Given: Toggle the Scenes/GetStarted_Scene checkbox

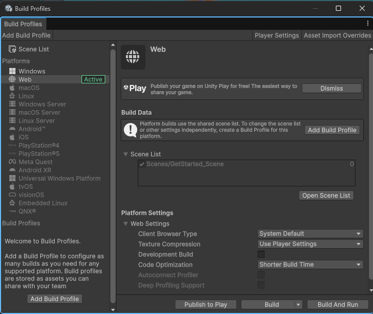Looking at the screenshot, I should pyautogui.click(x=142, y=164).
